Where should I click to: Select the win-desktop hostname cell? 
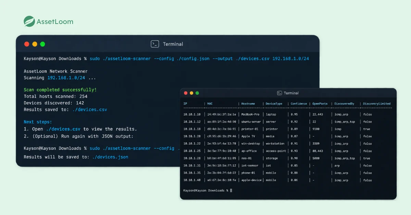coord(251,143)
